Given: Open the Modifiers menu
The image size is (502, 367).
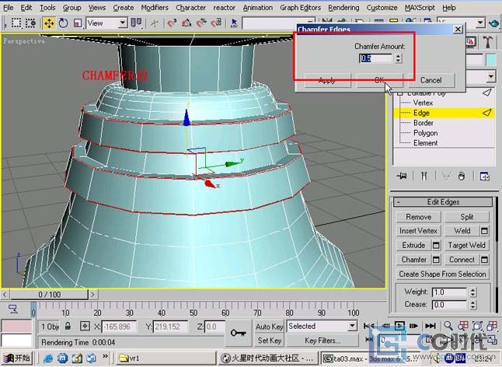Looking at the screenshot, I should click(155, 7).
